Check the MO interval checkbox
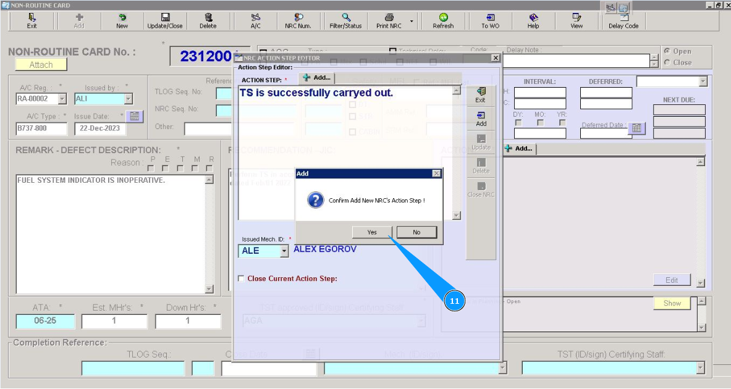This screenshot has width=731, height=389. click(540, 122)
